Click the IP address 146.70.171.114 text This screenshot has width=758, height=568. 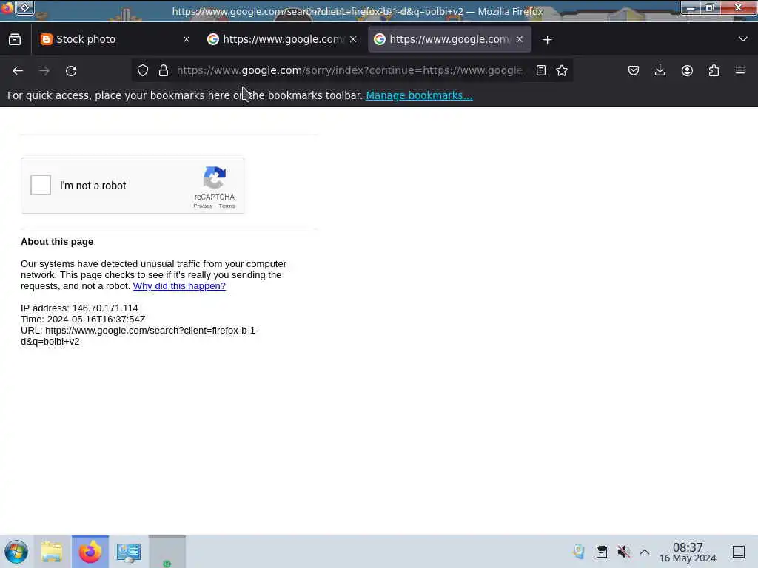tap(79, 308)
